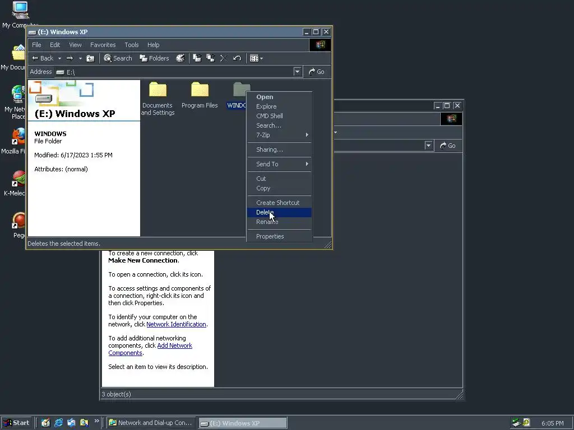Open the Help menu

point(154,45)
